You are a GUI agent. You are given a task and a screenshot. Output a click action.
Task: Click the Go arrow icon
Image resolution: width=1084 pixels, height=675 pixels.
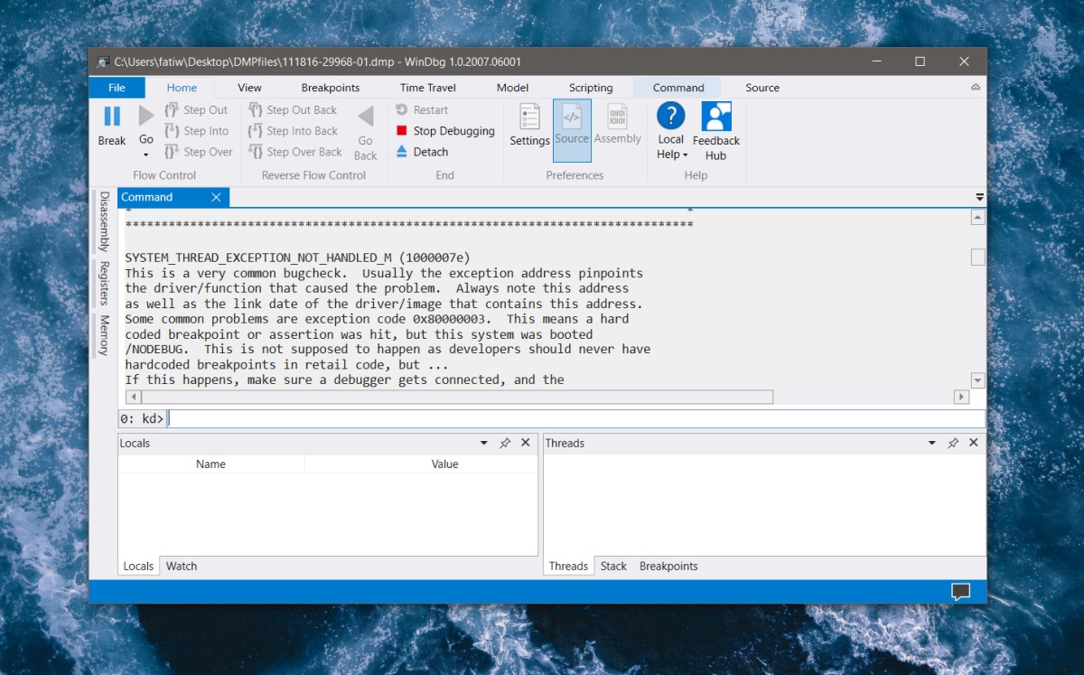[145, 117]
